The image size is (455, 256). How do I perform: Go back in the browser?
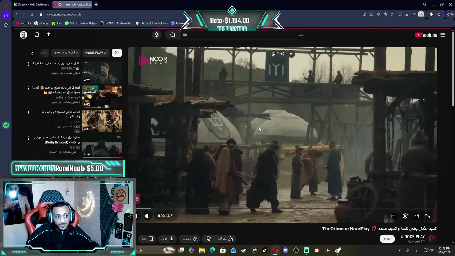(x=16, y=14)
